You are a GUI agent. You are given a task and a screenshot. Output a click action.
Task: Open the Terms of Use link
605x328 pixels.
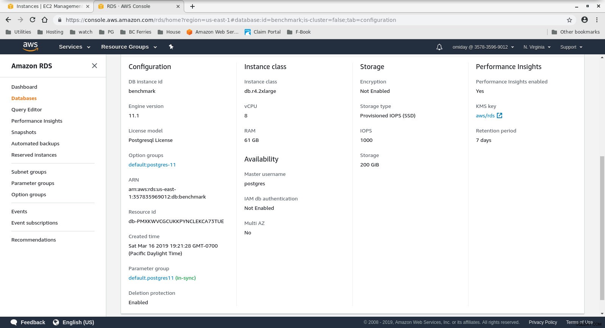click(x=579, y=322)
